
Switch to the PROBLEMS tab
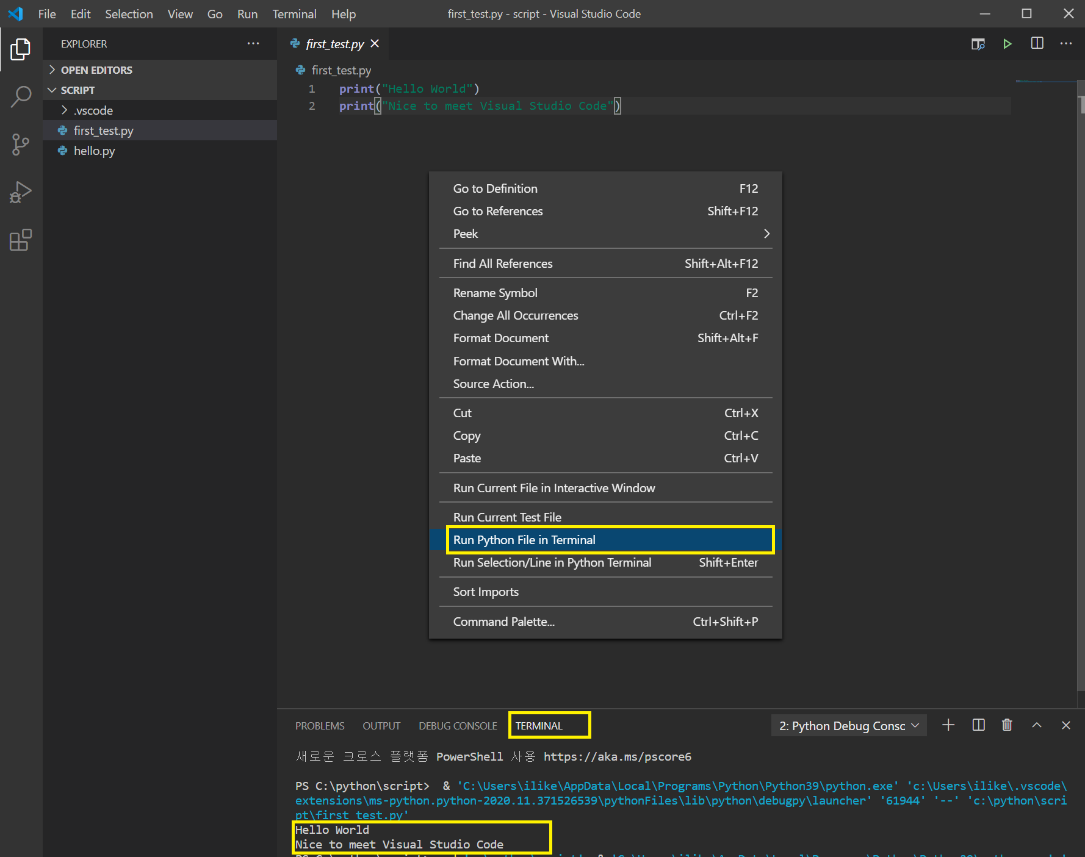coord(320,726)
